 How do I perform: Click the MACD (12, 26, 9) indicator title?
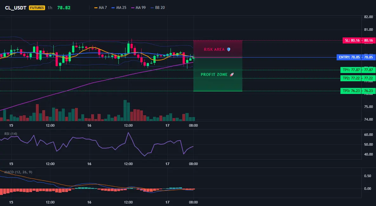[18, 172]
